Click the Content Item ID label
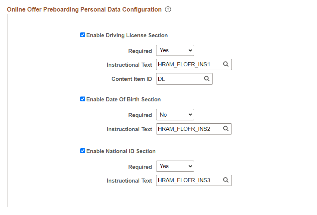The width and height of the screenshot is (317, 215). [131, 79]
